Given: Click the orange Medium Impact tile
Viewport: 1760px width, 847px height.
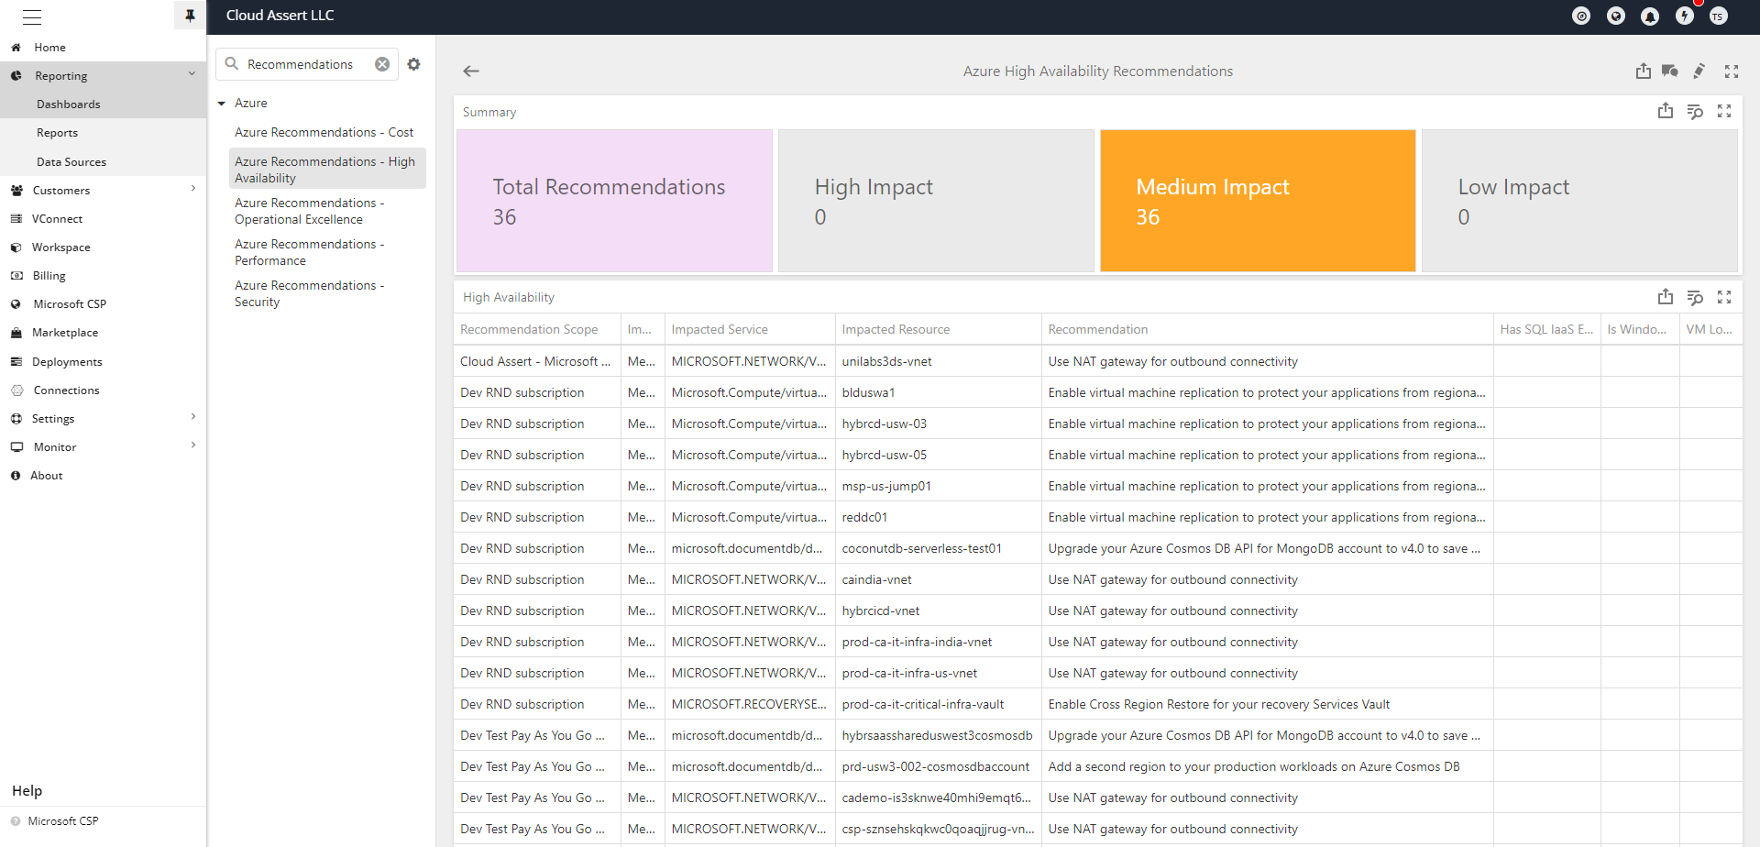Looking at the screenshot, I should (1257, 201).
